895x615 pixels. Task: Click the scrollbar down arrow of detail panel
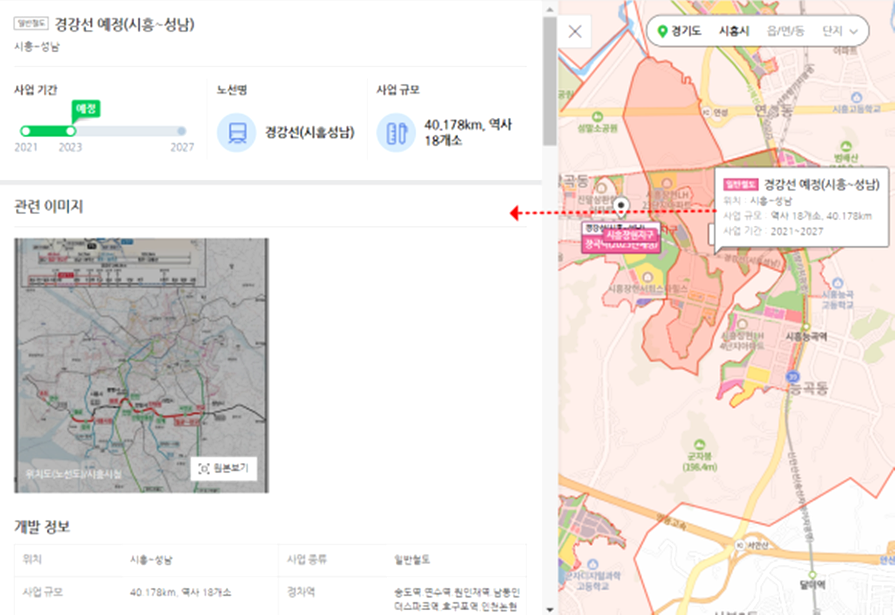[x=550, y=609]
